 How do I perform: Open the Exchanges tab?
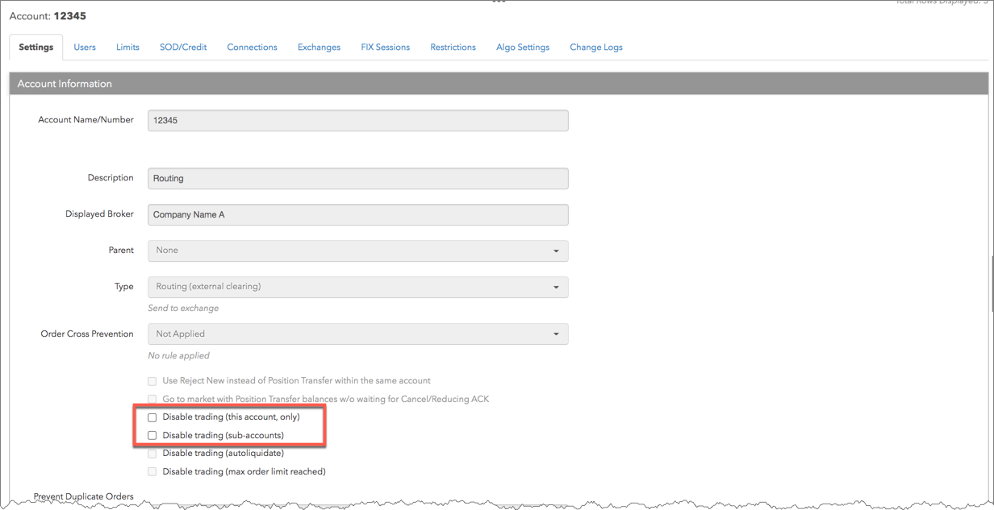[x=319, y=48]
